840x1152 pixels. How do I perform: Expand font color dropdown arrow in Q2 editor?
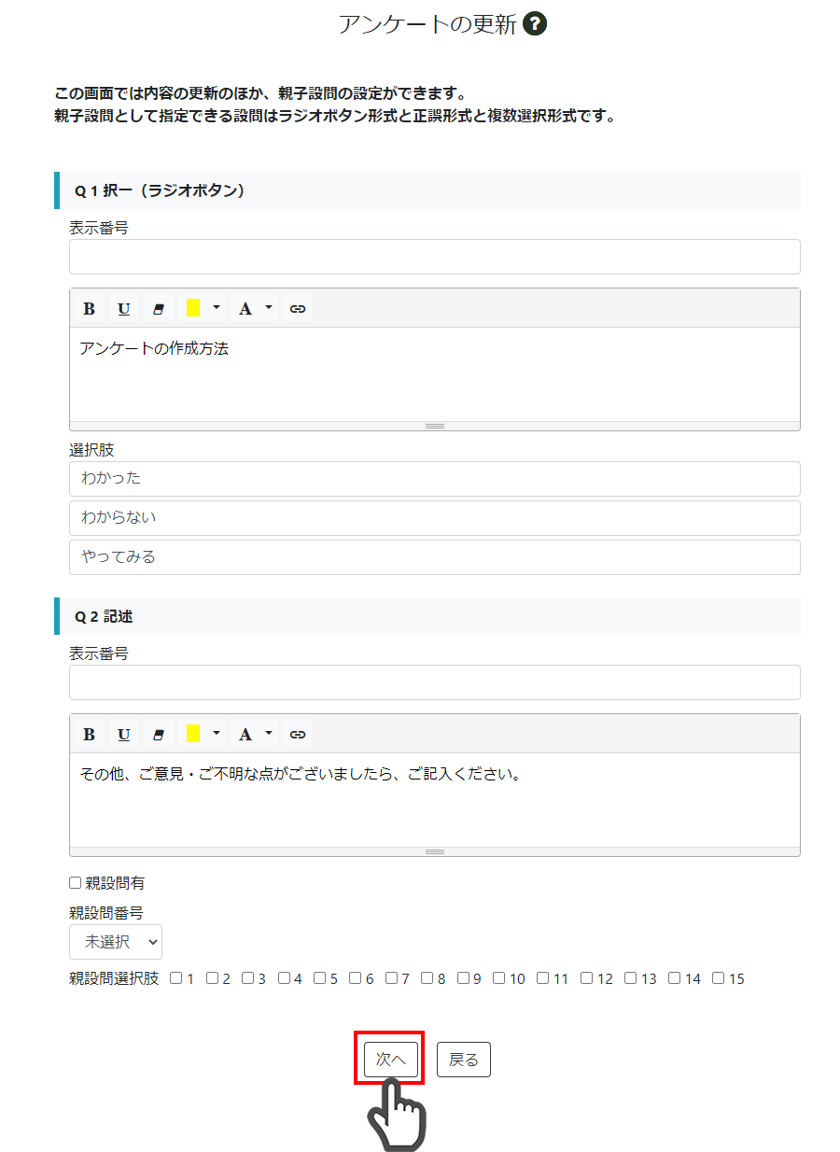(x=269, y=734)
